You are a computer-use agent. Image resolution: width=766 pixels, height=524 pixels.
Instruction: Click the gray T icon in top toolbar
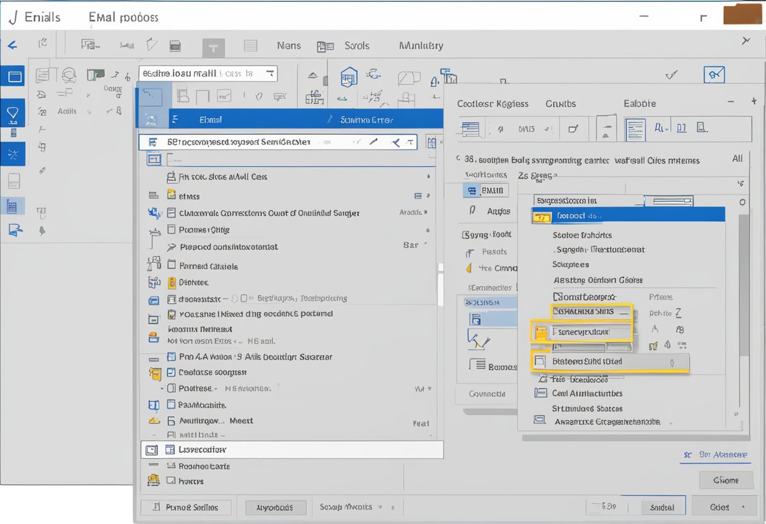(x=214, y=48)
